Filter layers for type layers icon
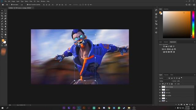Screen dimensions: 196x110 coord(174,78)
